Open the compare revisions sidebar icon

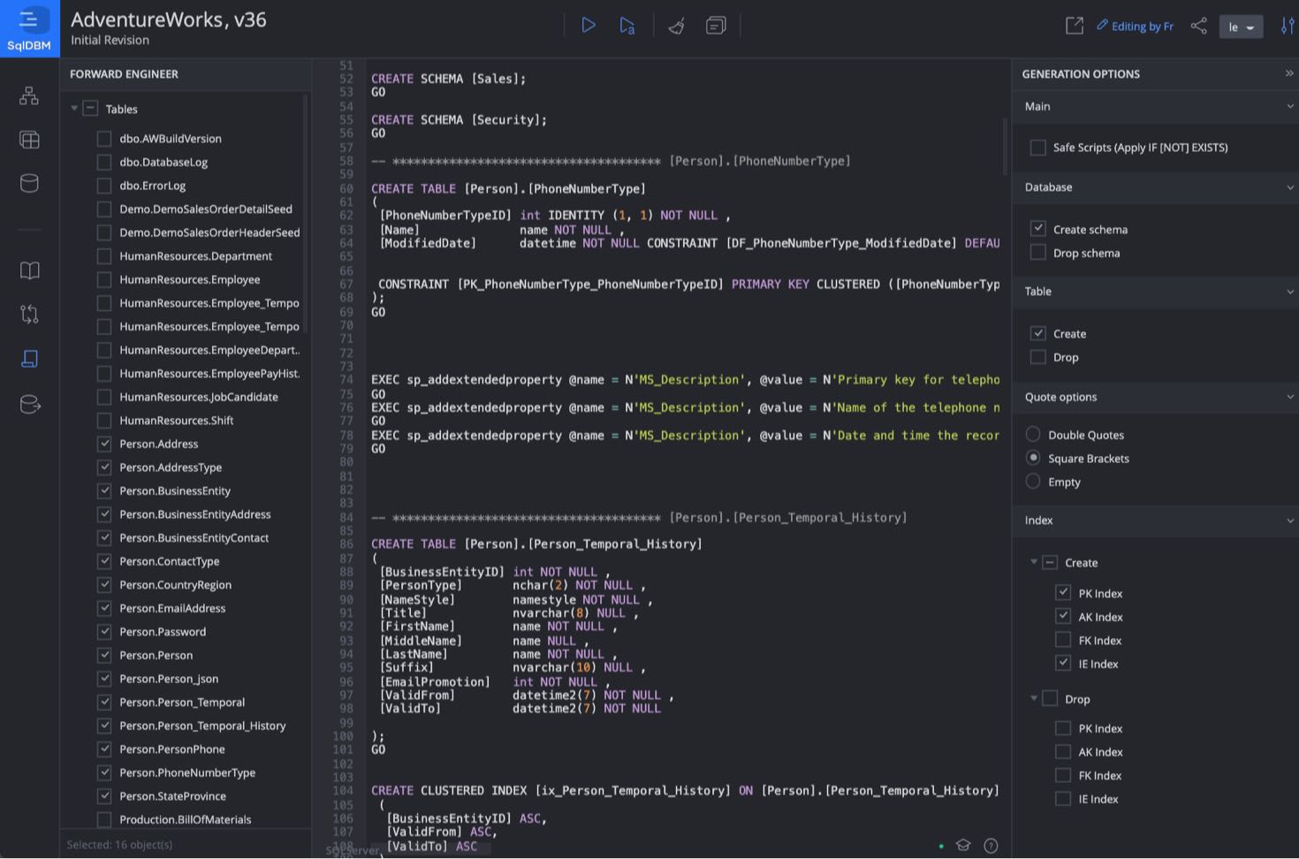click(29, 314)
